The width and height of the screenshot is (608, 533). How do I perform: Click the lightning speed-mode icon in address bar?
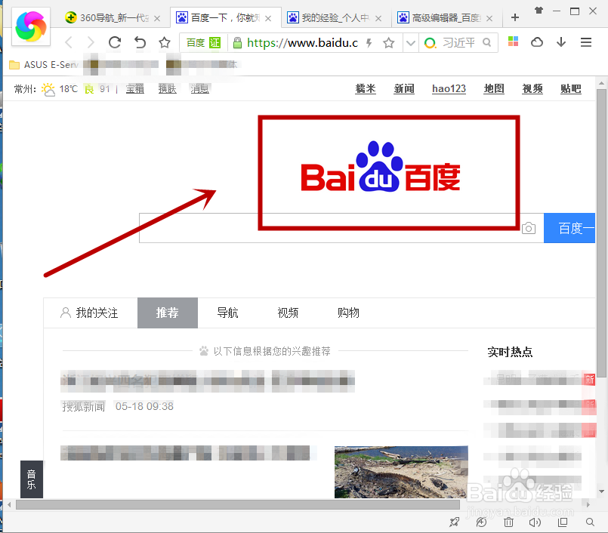(369, 42)
